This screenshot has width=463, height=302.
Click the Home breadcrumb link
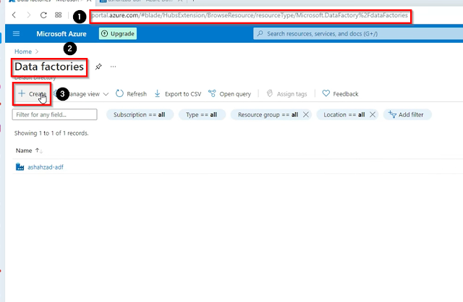pos(23,51)
